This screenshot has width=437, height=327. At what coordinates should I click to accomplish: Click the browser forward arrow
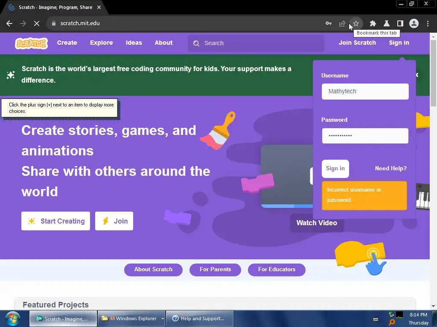click(23, 23)
